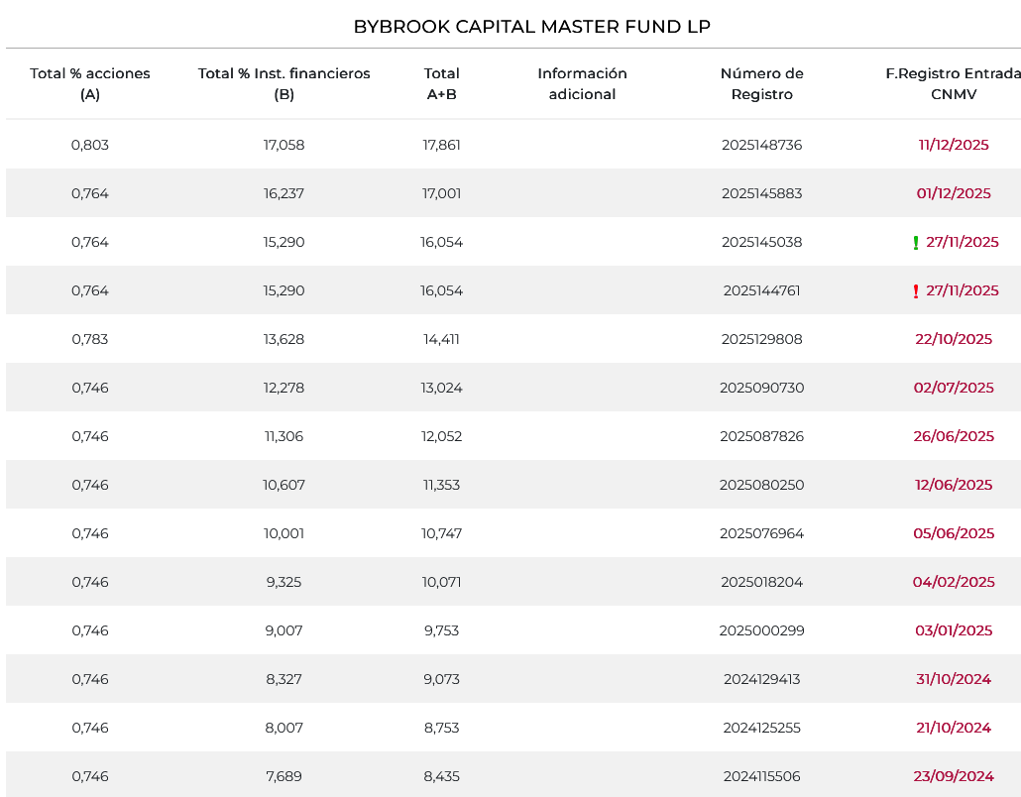
Task: Click registration number 2025148736
Action: (761, 145)
